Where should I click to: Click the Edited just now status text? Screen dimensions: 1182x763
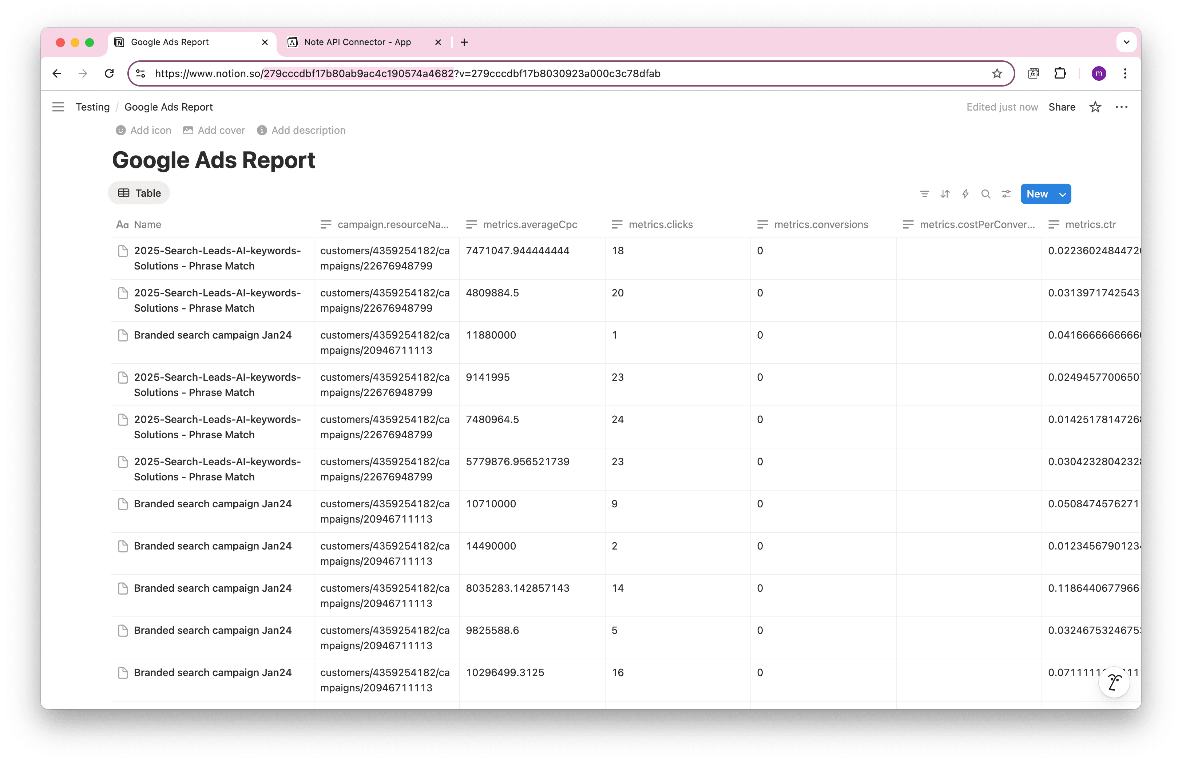tap(1002, 107)
